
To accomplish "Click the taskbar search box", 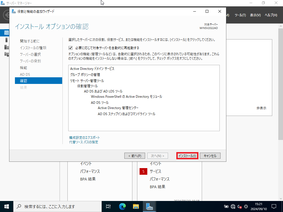I will click(57, 206).
